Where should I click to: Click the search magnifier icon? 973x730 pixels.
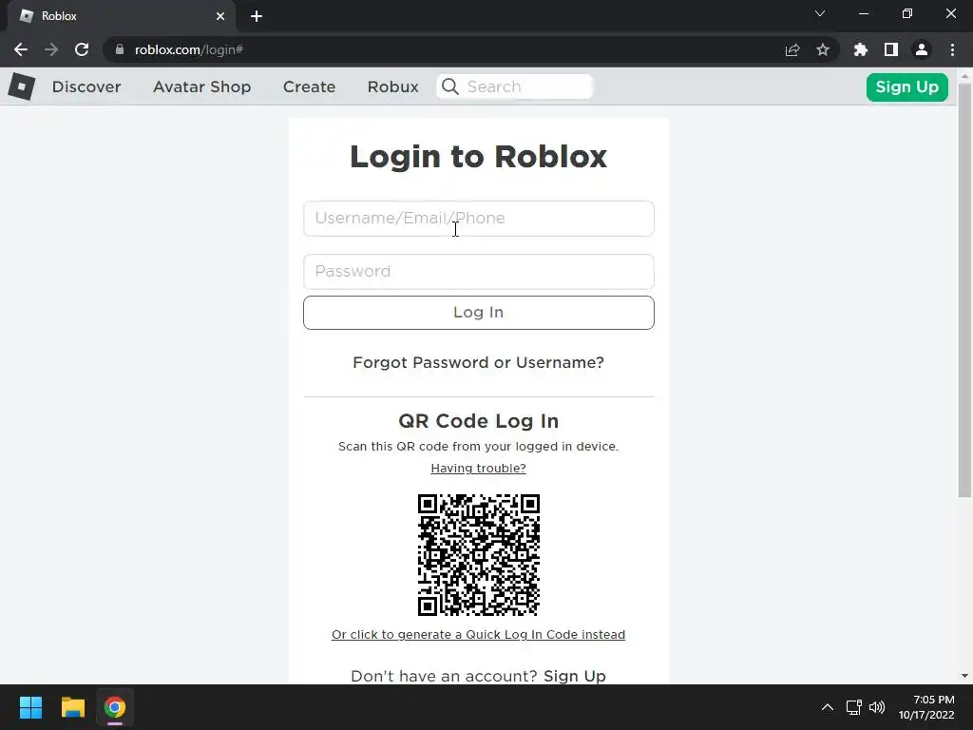pyautogui.click(x=450, y=86)
